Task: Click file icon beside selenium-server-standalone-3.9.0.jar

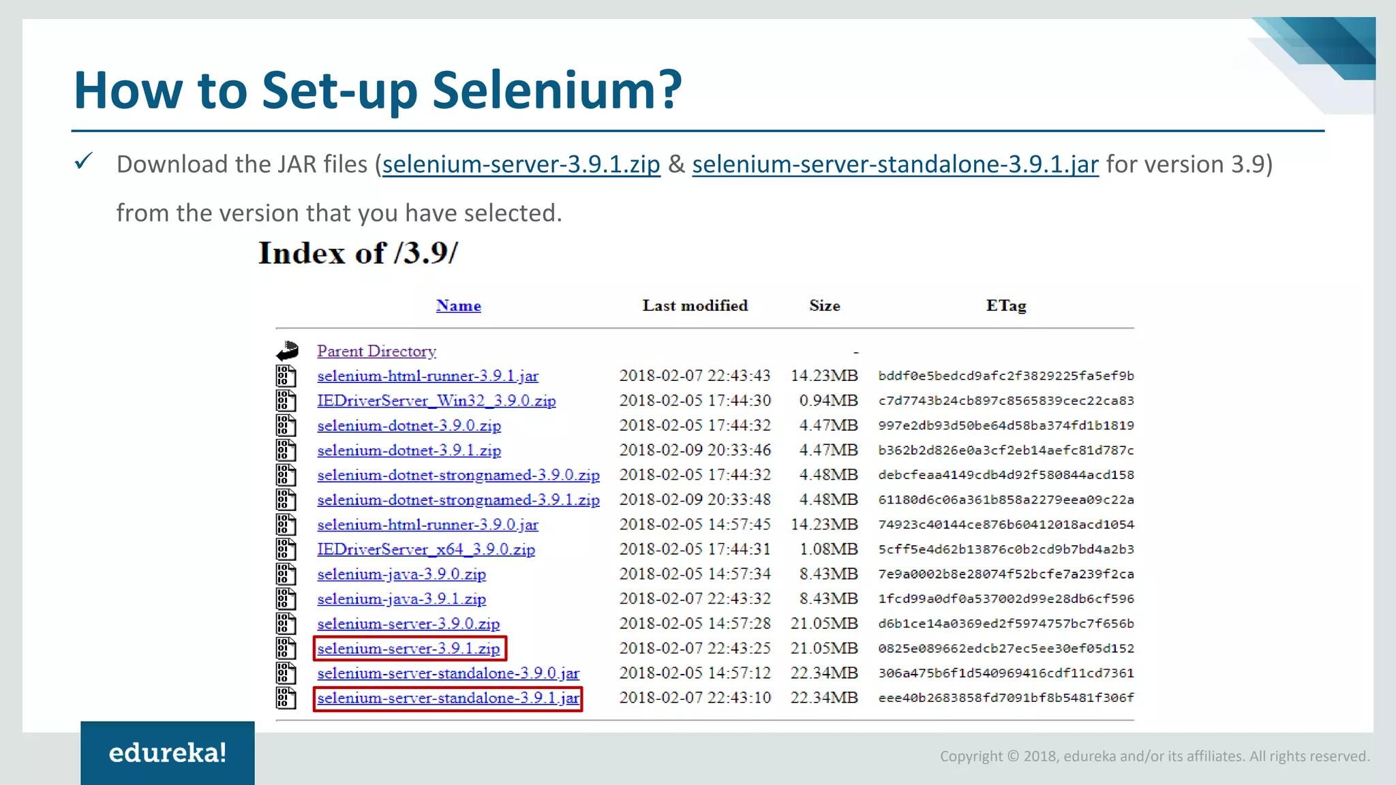Action: pyautogui.click(x=286, y=673)
